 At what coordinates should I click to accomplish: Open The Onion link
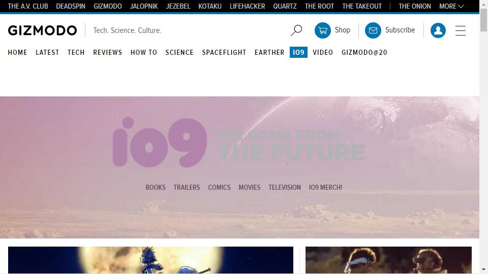415,6
